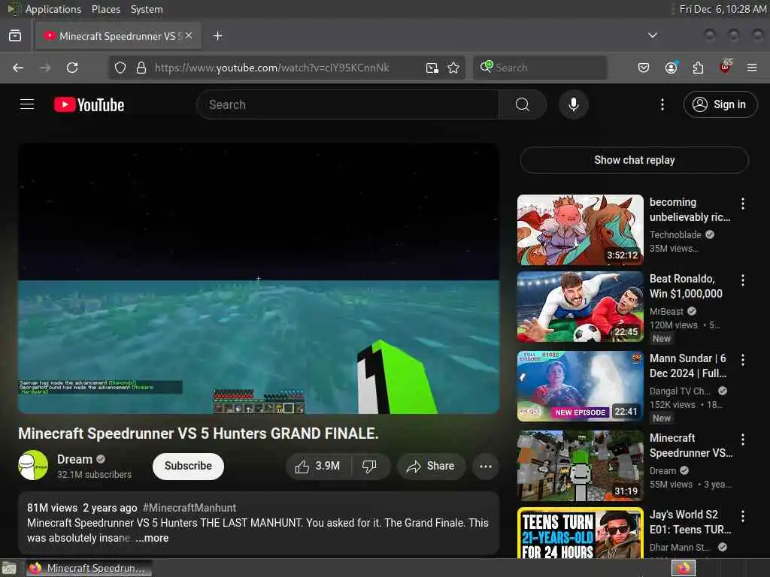Click MrBeast channel name
770x577 pixels.
[666, 312]
